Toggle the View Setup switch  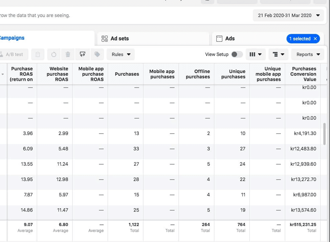[237, 54]
